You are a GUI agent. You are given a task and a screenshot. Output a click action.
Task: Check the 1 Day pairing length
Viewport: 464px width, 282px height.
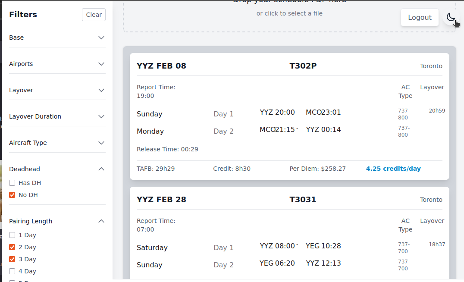point(12,235)
